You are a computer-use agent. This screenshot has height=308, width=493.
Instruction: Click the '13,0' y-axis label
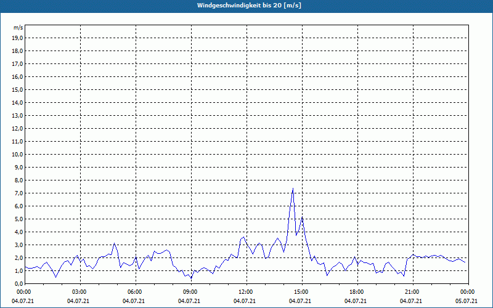[x=18, y=116]
